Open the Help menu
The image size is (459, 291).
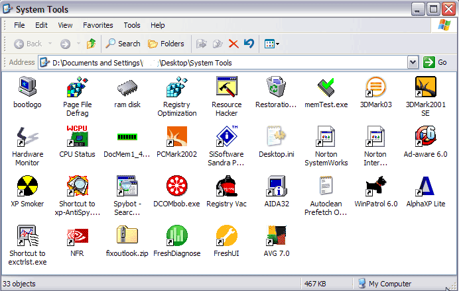[x=158, y=25]
